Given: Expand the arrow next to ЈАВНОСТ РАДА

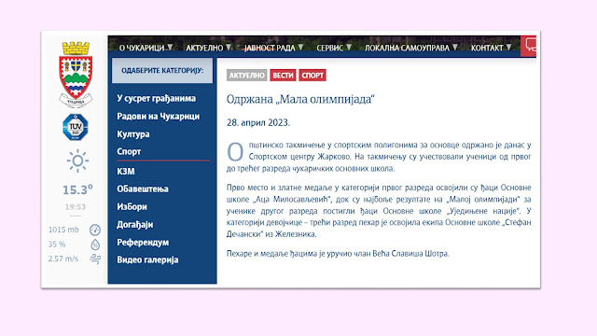Looking at the screenshot, I should (300, 48).
